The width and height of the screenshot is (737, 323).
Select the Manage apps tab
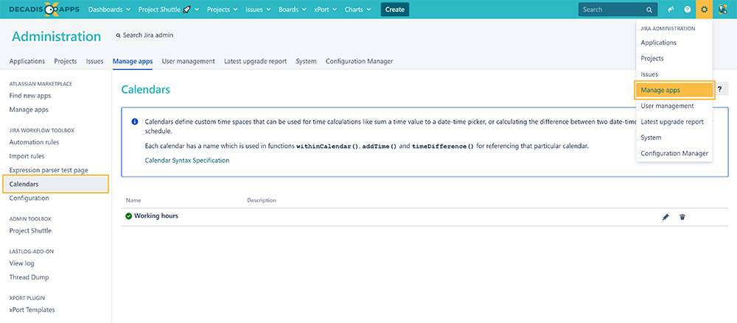[133, 61]
